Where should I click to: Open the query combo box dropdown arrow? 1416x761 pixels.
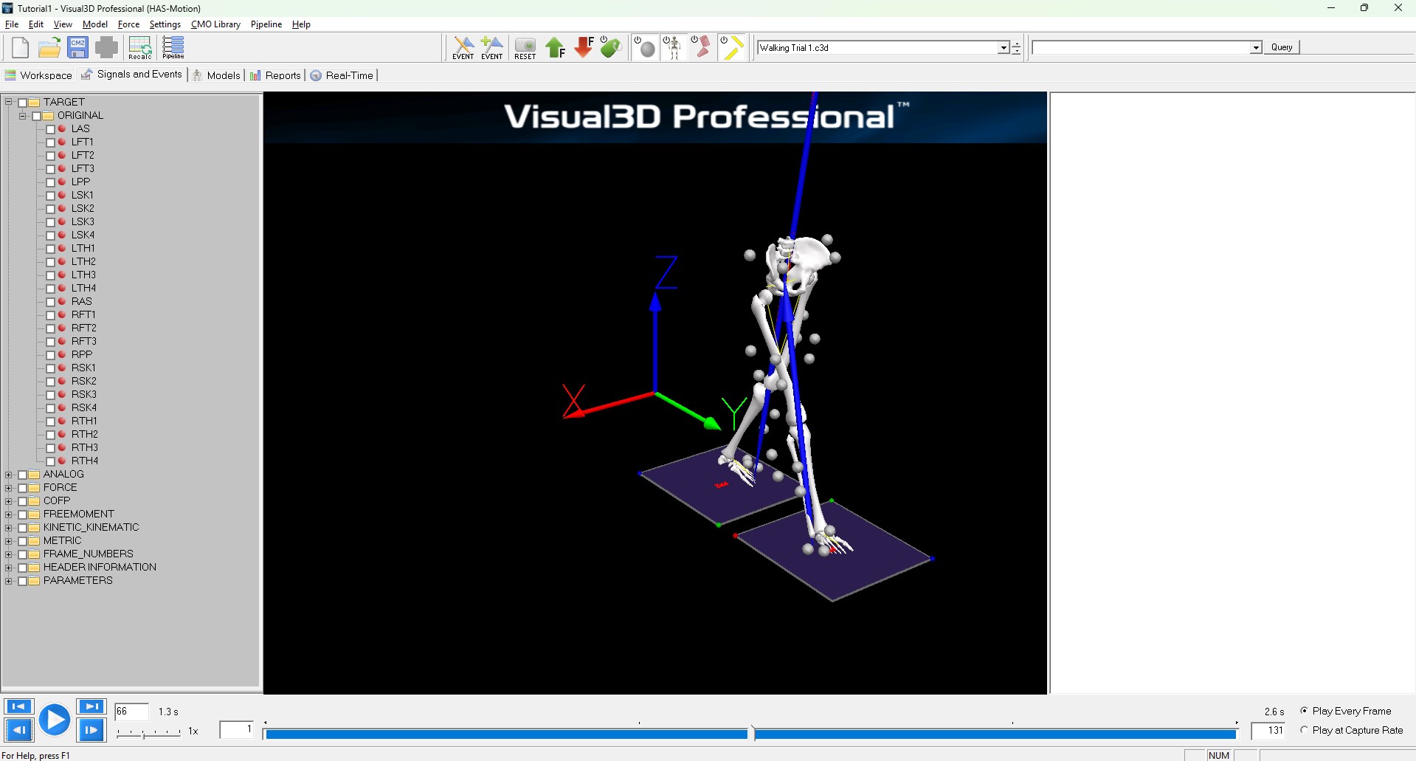1256,48
